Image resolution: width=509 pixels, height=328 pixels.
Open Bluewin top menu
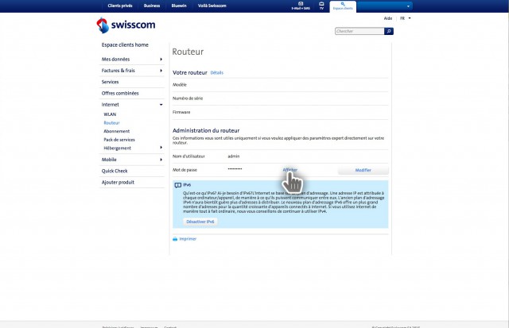179,6
